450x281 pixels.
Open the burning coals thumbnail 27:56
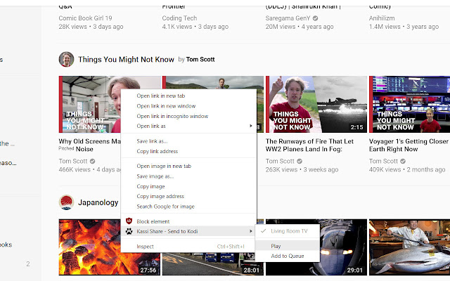tap(90, 247)
